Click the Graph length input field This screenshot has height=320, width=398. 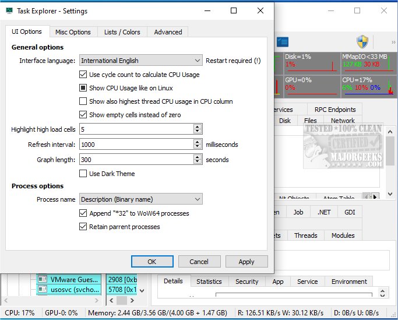(136, 160)
